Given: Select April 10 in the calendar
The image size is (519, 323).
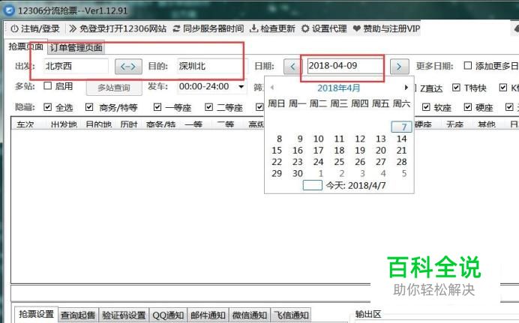Looking at the screenshot, I should click(319, 139).
